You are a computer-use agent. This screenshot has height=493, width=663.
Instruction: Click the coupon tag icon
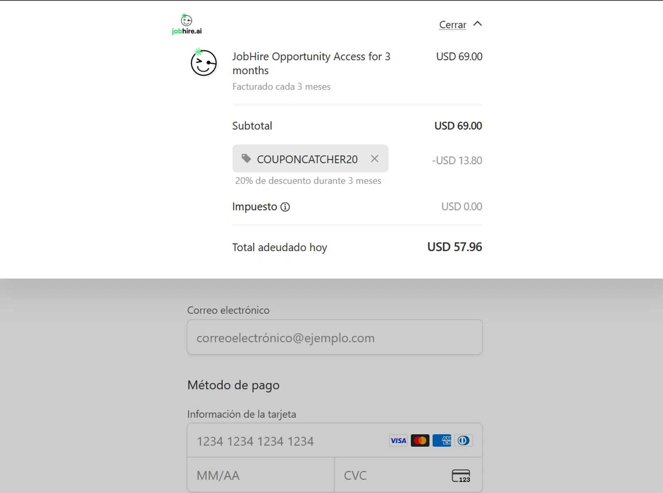tap(246, 158)
